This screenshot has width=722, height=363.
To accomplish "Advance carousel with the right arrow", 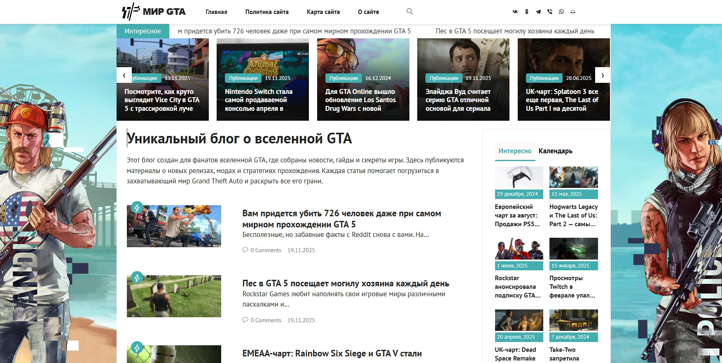I will (x=603, y=75).
